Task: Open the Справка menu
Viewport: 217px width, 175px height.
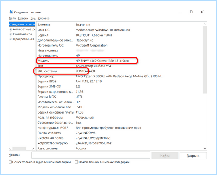Action: [44, 18]
